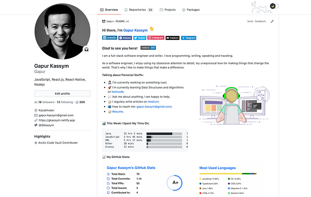Screen dimensions: 311x197
Task: Click the Groovy 12 mins row
Action: click(x=146, y=147)
